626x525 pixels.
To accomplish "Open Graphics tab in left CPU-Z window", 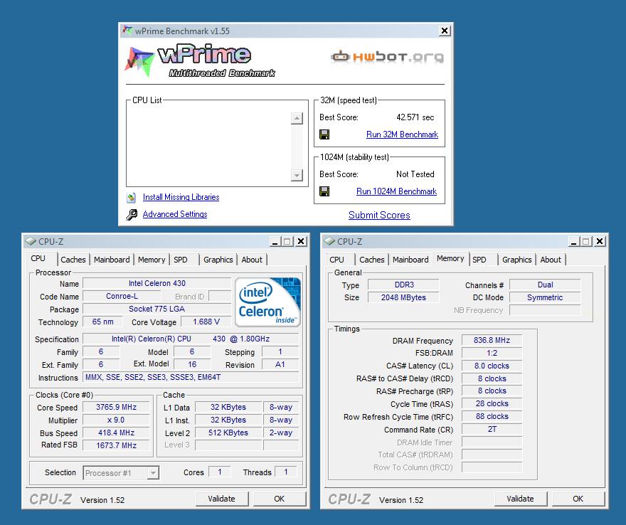I will point(218,260).
